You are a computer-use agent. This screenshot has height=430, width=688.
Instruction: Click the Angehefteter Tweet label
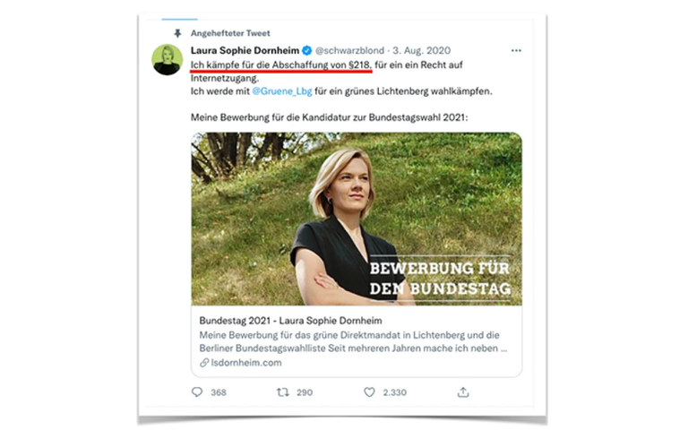click(x=230, y=33)
